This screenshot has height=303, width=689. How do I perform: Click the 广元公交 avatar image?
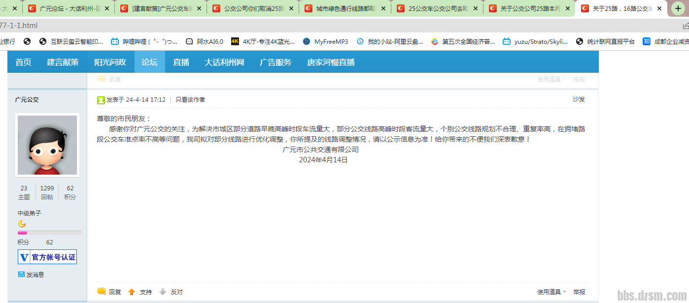click(47, 145)
